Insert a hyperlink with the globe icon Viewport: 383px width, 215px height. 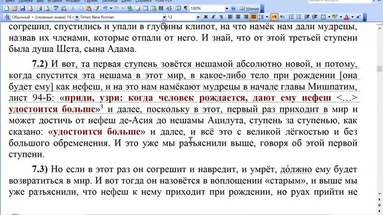click(x=130, y=8)
